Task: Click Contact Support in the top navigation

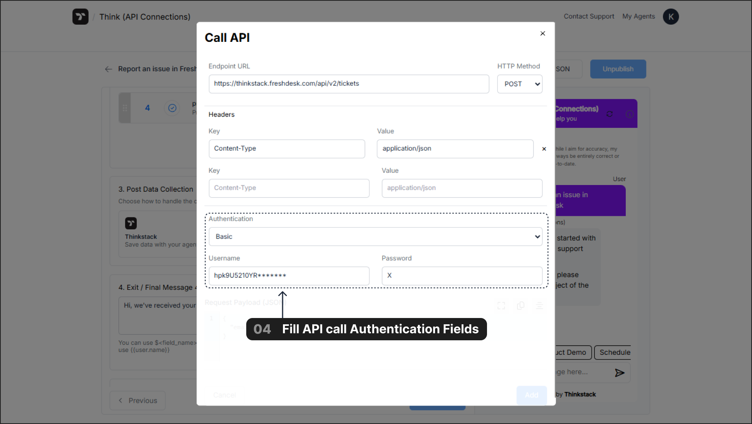Action: coord(589,16)
